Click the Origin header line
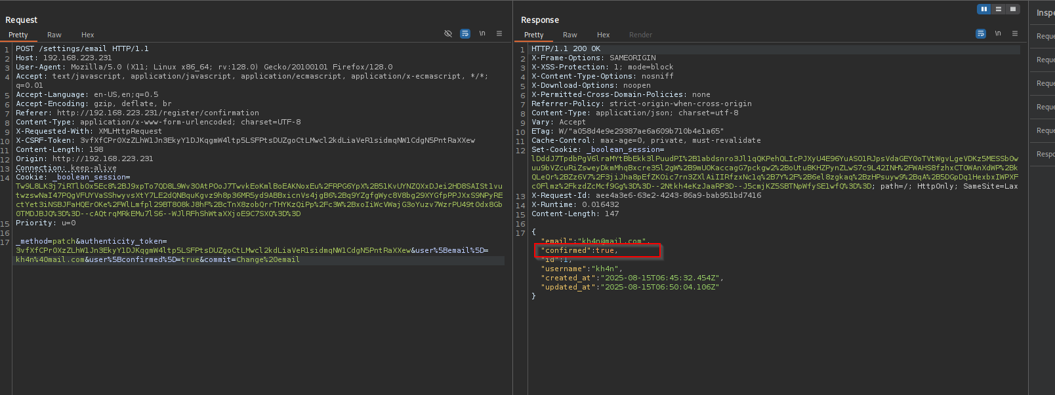1055x395 pixels. [x=85, y=159]
